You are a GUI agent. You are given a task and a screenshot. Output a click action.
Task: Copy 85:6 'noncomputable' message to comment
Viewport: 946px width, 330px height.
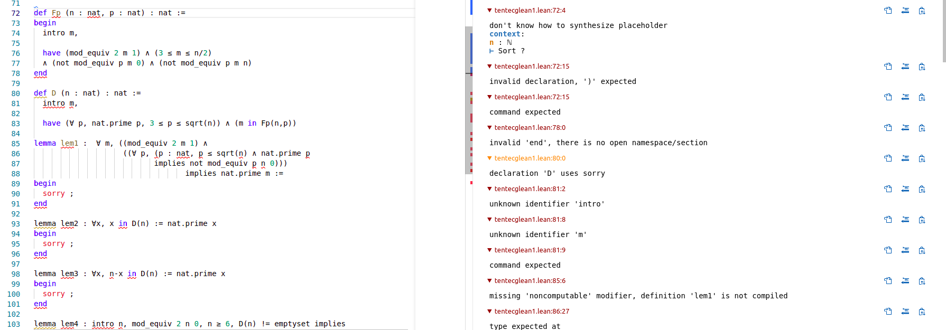(905, 281)
